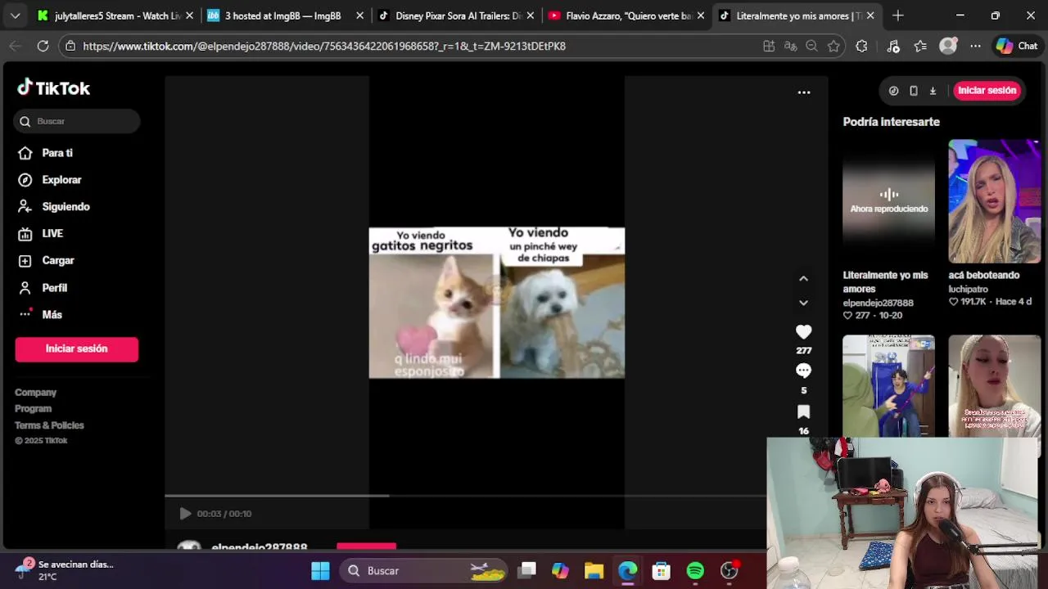This screenshot has height=589, width=1048.
Task: Expand the Terms & Policies footer section
Action: click(49, 425)
